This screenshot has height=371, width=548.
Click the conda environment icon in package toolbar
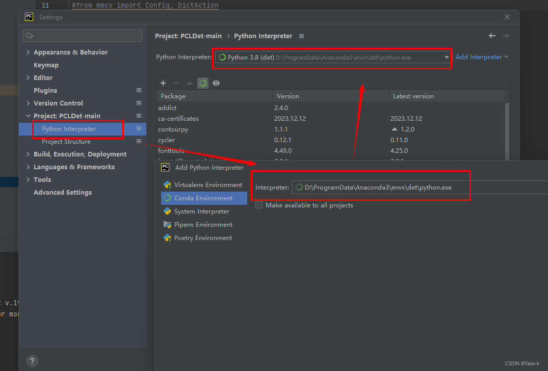(x=202, y=83)
